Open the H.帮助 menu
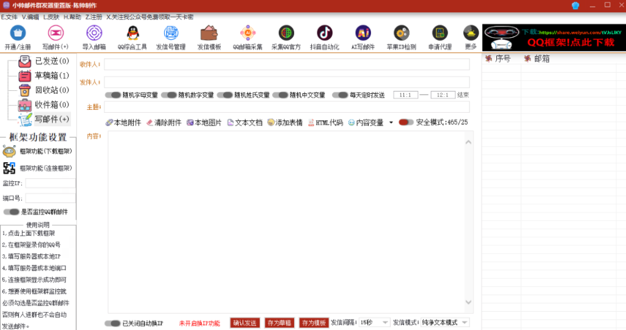The image size is (626, 330). point(72,17)
